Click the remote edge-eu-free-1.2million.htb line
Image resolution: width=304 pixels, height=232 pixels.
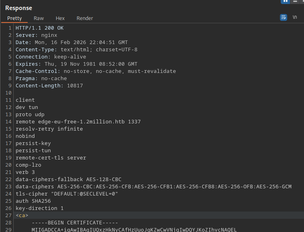point(78,122)
